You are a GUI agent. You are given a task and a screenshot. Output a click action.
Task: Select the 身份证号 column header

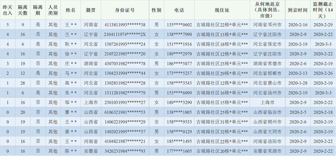[x=125, y=10]
